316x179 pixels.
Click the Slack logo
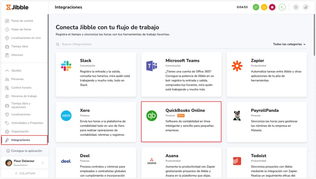tap(66, 66)
